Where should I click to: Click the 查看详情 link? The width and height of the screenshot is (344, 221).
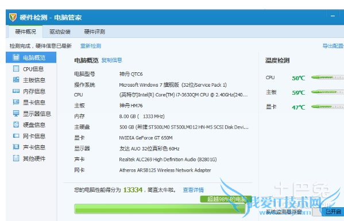(x=194, y=190)
